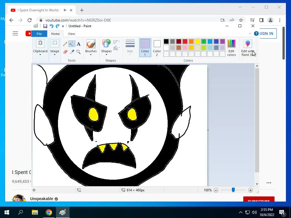Screen dimensions: 291x218
Task: Open the Edit colors dialog
Action: click(x=231, y=48)
